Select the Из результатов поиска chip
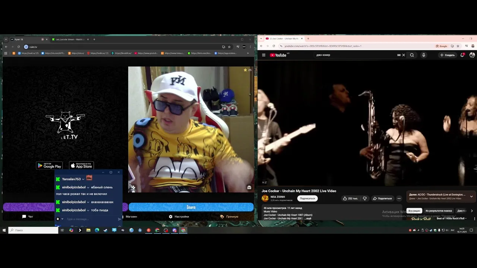The height and width of the screenshot is (268, 477). (439, 211)
